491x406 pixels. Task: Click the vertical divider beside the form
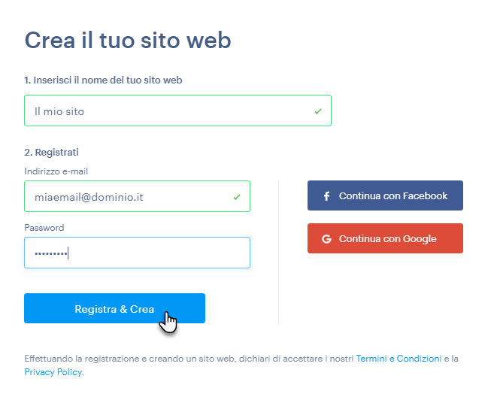(278, 252)
